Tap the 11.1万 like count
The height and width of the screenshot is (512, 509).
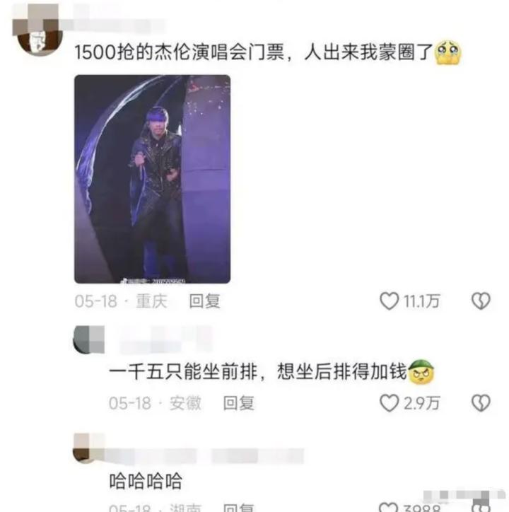[422, 301]
